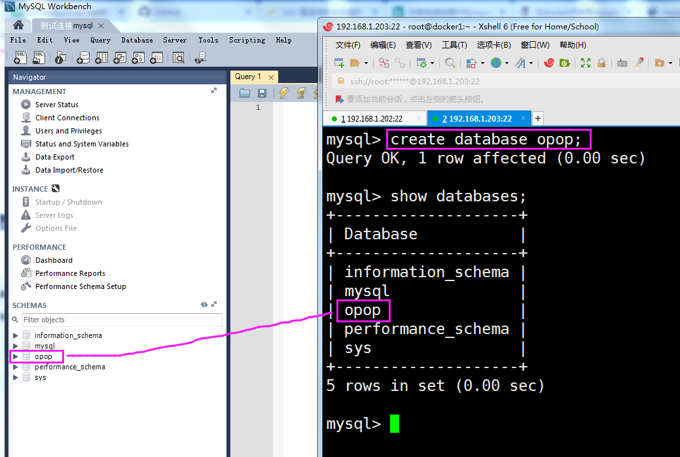Open the object inspector icon in Workbench toolbar
The image size is (680, 457).
(60, 58)
